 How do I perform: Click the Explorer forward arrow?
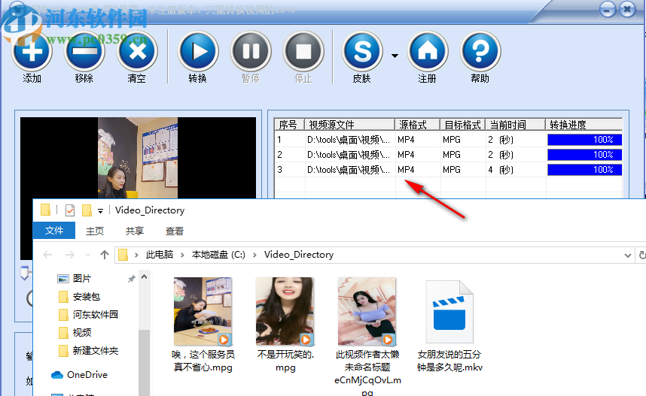click(x=69, y=255)
